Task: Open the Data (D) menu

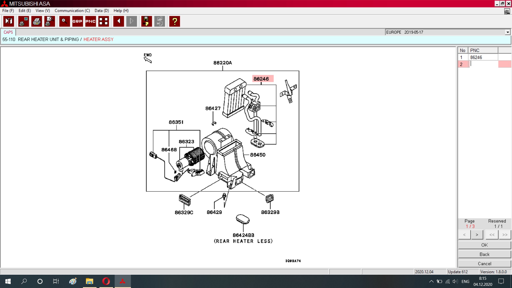Action: [x=102, y=11]
